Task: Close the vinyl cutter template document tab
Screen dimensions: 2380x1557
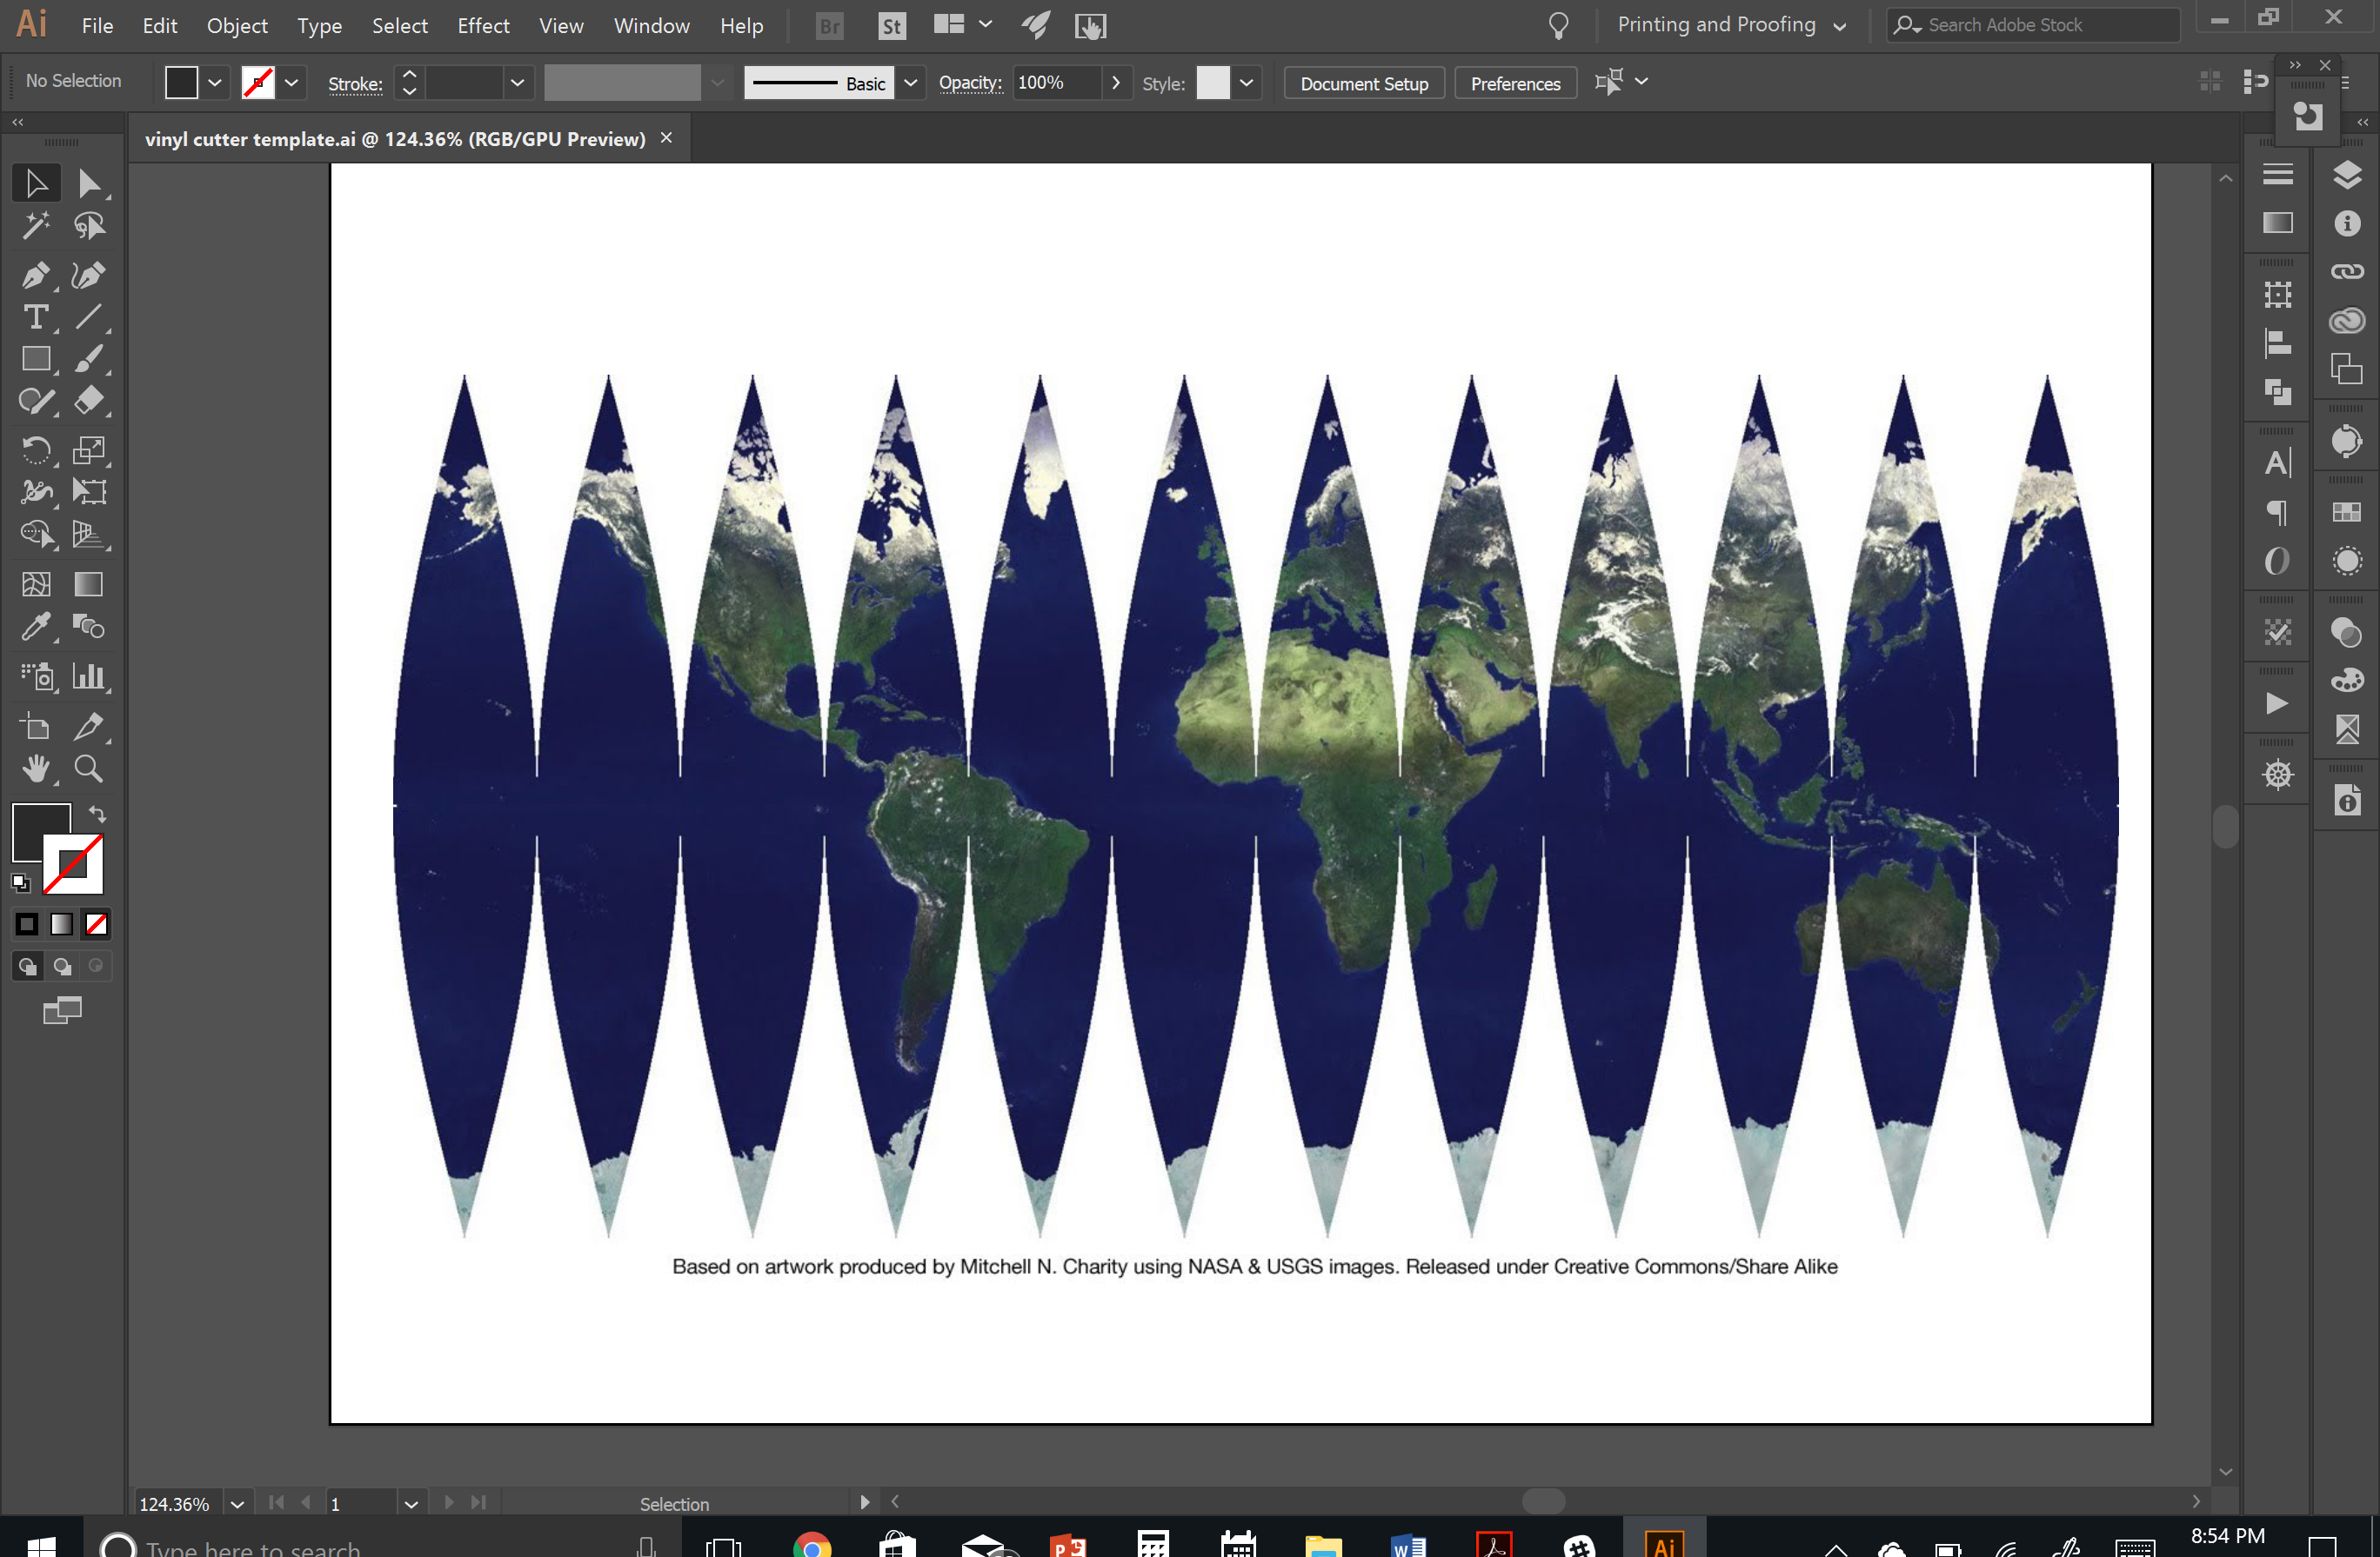Action: coord(666,138)
